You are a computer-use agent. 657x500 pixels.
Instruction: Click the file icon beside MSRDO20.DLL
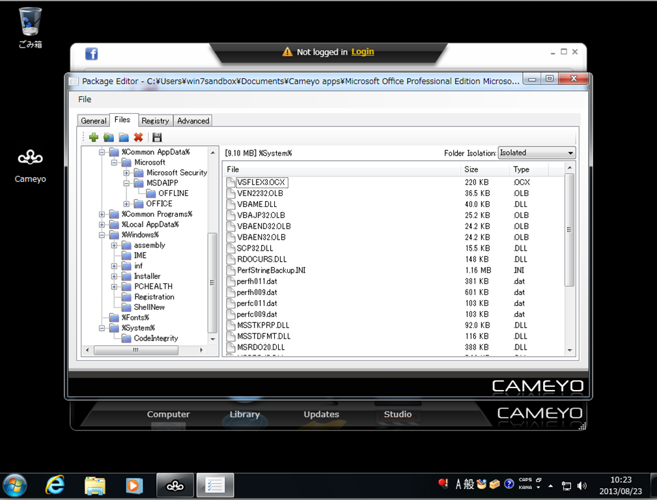click(231, 348)
